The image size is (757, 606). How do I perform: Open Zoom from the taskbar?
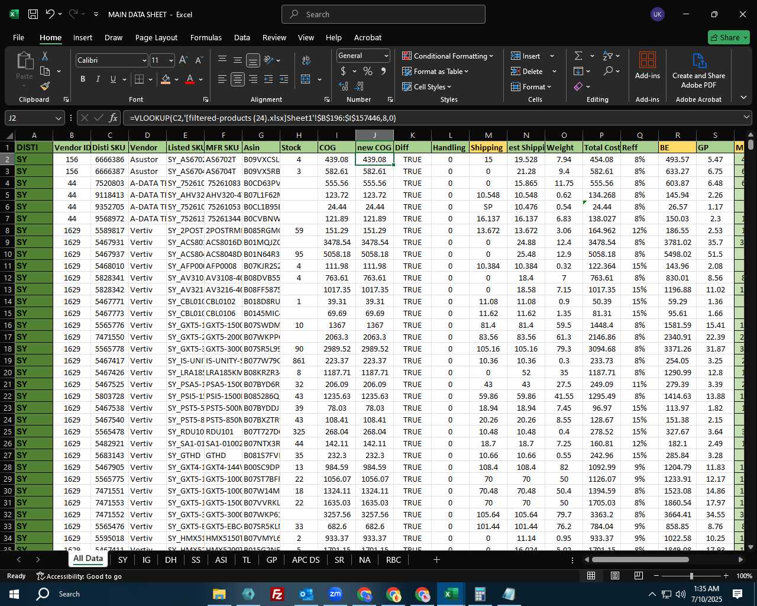(x=335, y=594)
